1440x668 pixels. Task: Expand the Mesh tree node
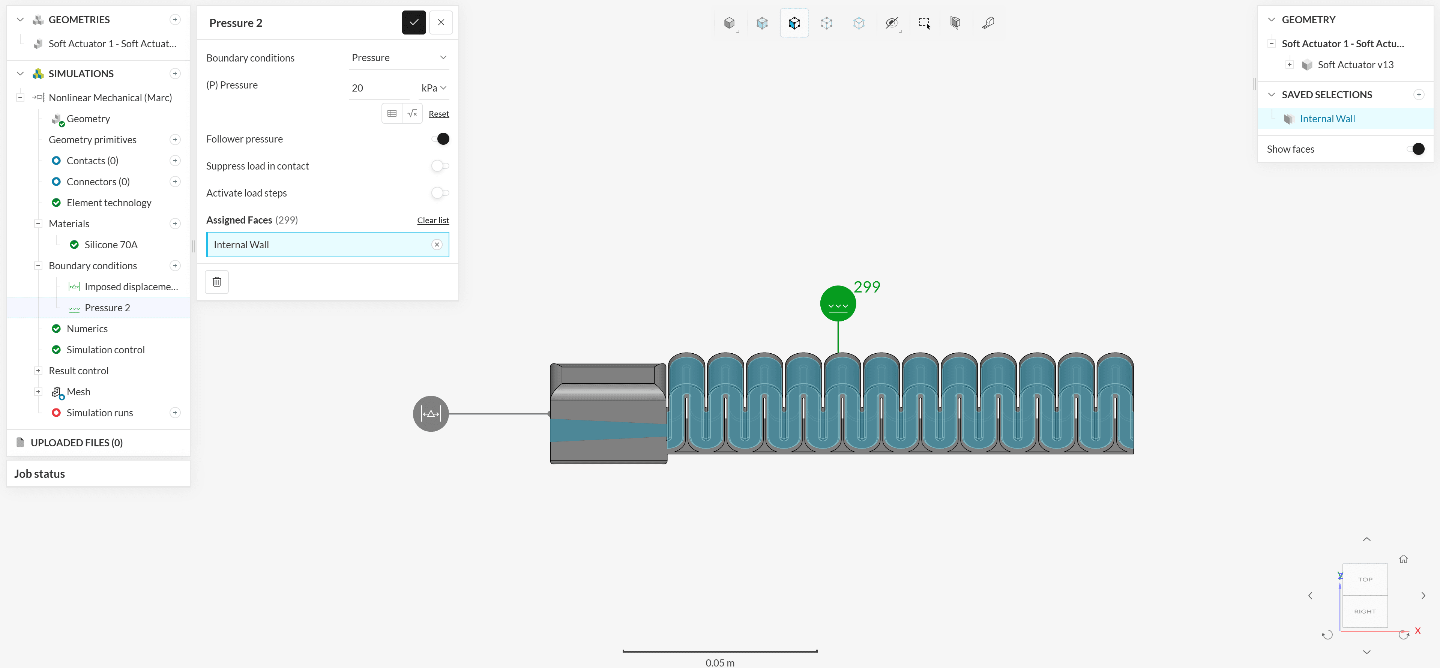[38, 392]
